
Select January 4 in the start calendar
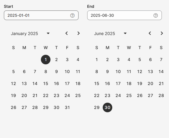coord(78,60)
